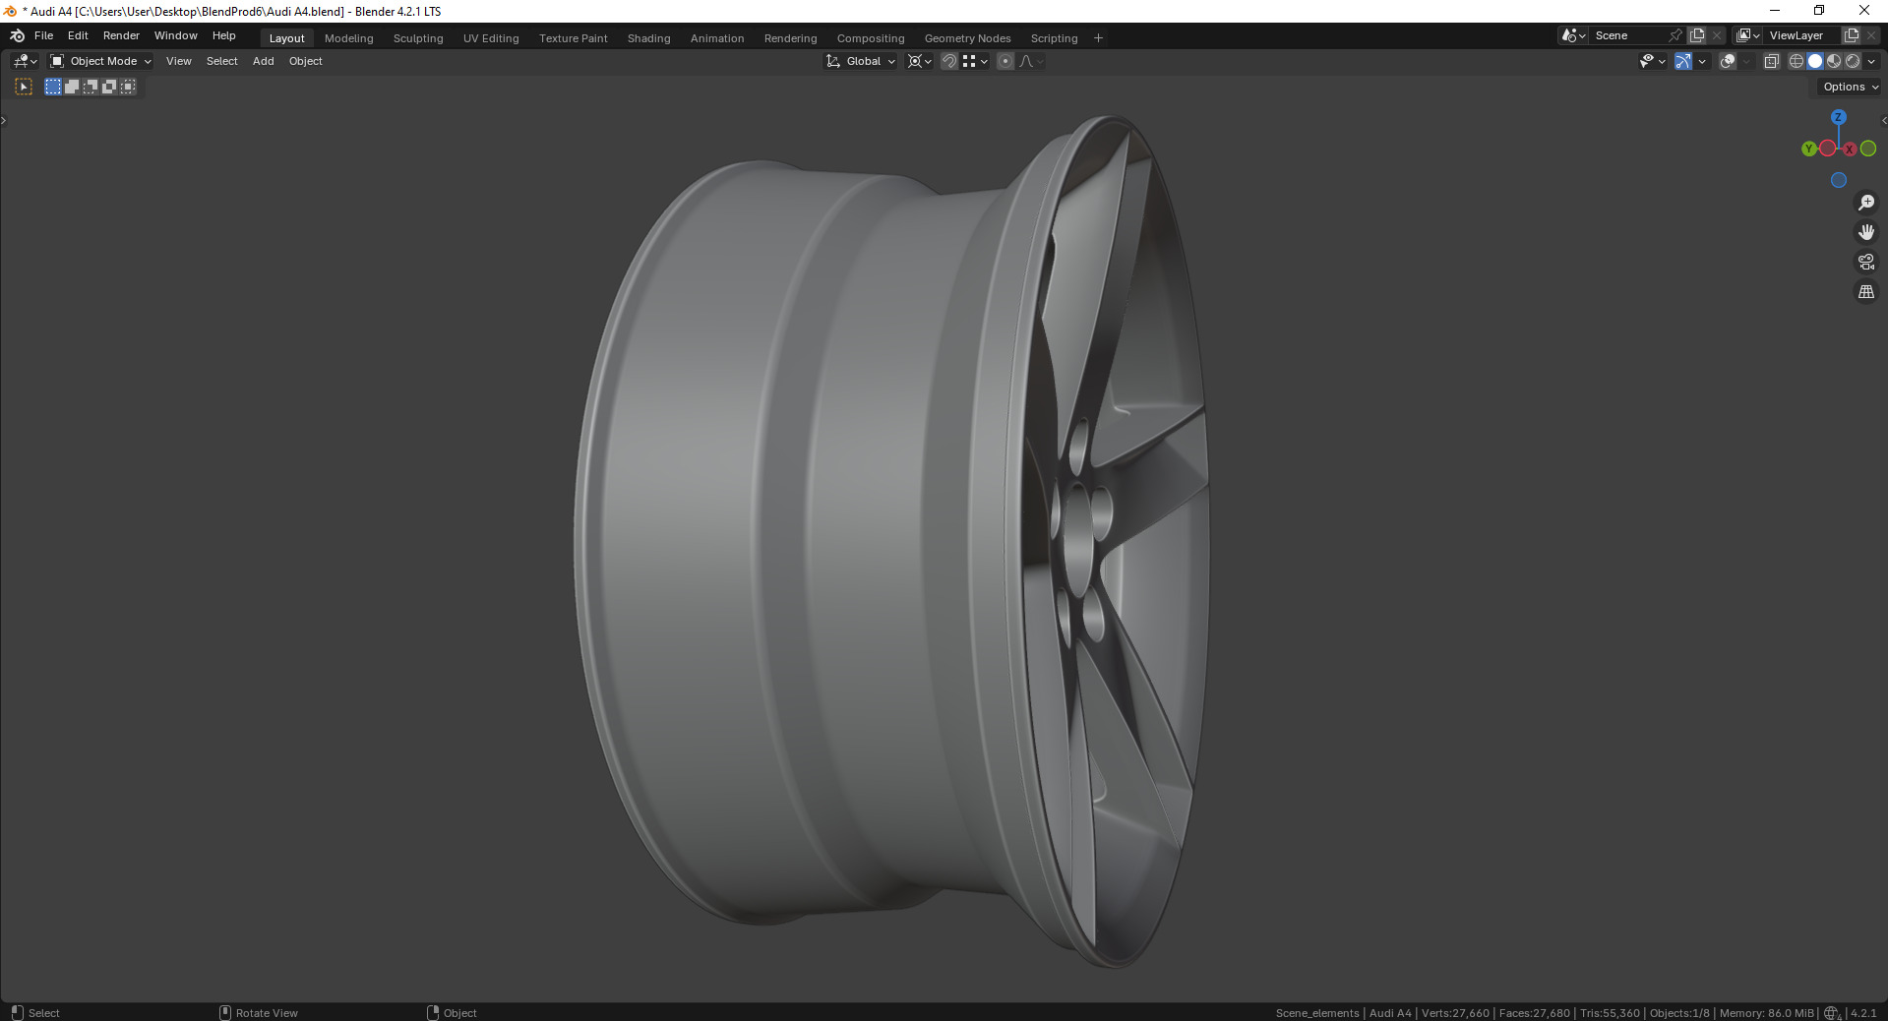The image size is (1888, 1021).
Task: Add new view layer icon
Action: pos(1852,35)
